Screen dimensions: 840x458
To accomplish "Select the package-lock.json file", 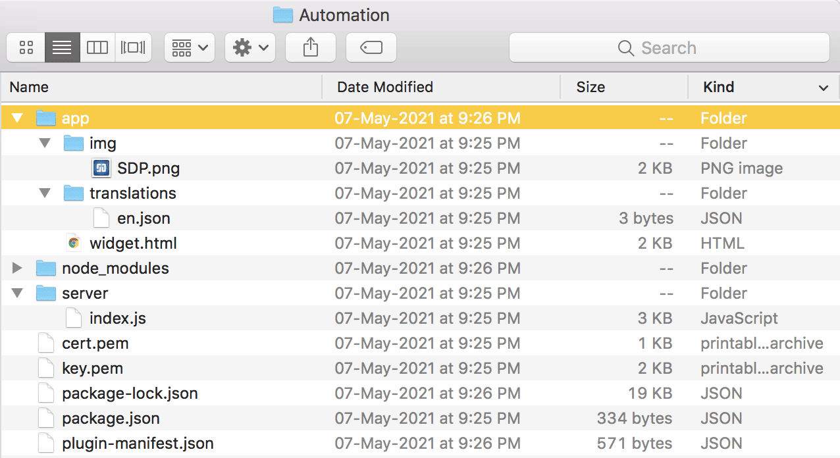I will click(130, 394).
